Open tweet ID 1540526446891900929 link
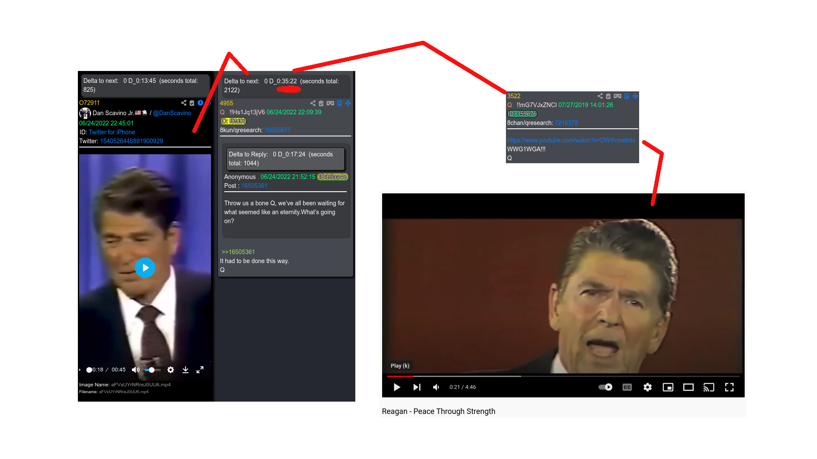 tap(131, 141)
